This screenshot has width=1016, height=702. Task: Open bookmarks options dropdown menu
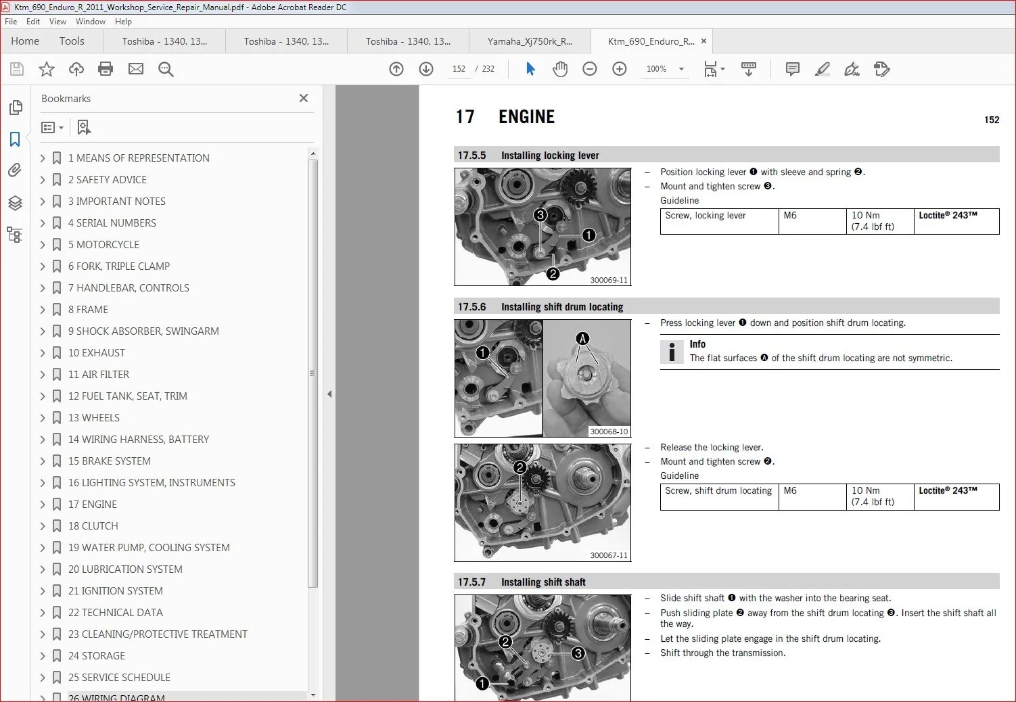tap(52, 127)
